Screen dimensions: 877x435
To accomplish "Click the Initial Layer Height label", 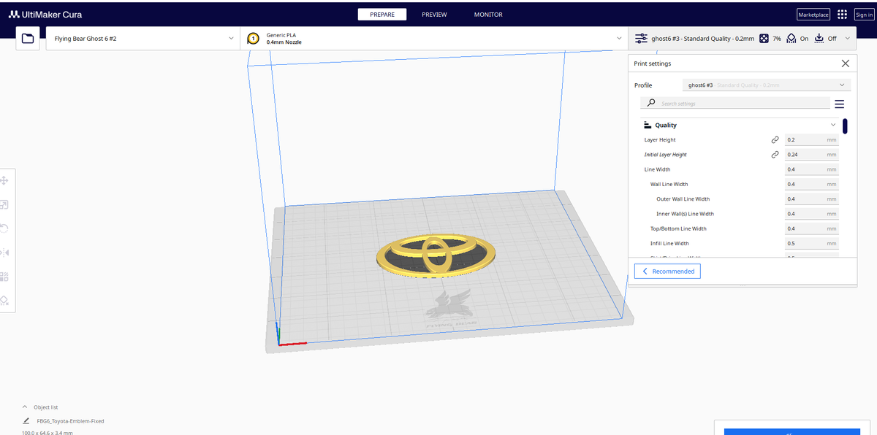I will point(665,155).
